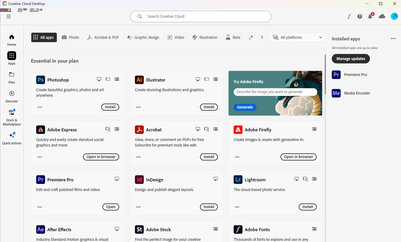Open Quick actions in sidebar
This screenshot has width=401, height=242.
click(12, 138)
